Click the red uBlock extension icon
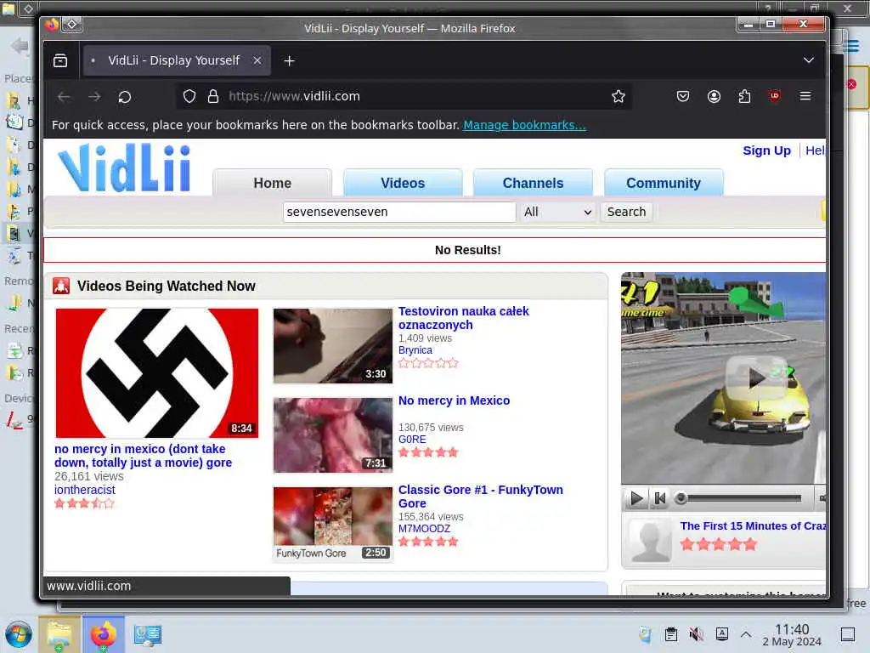 [775, 96]
